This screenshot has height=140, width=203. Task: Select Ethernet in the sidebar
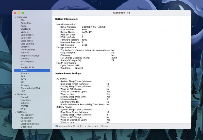point(25,47)
